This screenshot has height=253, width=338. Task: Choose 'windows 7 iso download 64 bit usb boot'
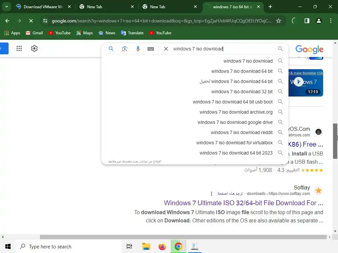click(x=195, y=102)
